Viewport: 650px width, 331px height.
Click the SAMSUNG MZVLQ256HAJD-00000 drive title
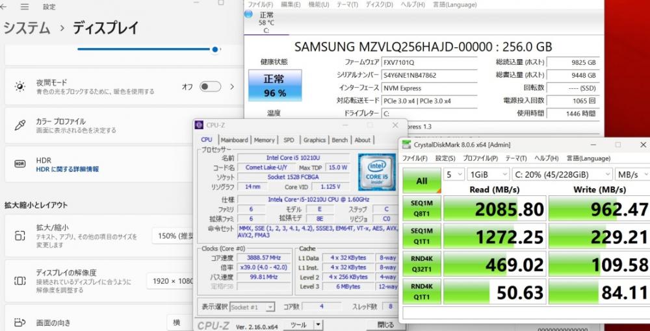[423, 46]
